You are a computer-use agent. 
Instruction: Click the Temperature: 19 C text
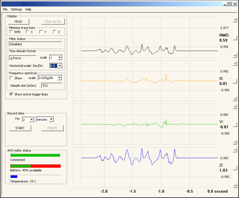pyautogui.click(x=23, y=181)
